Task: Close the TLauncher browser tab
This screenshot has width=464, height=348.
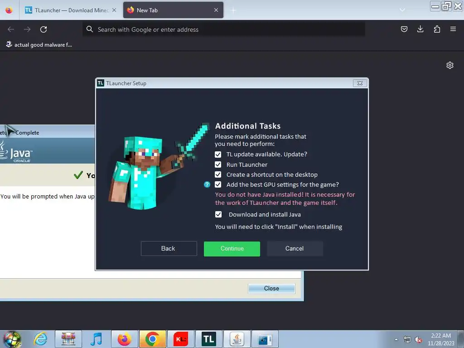Action: (114, 10)
